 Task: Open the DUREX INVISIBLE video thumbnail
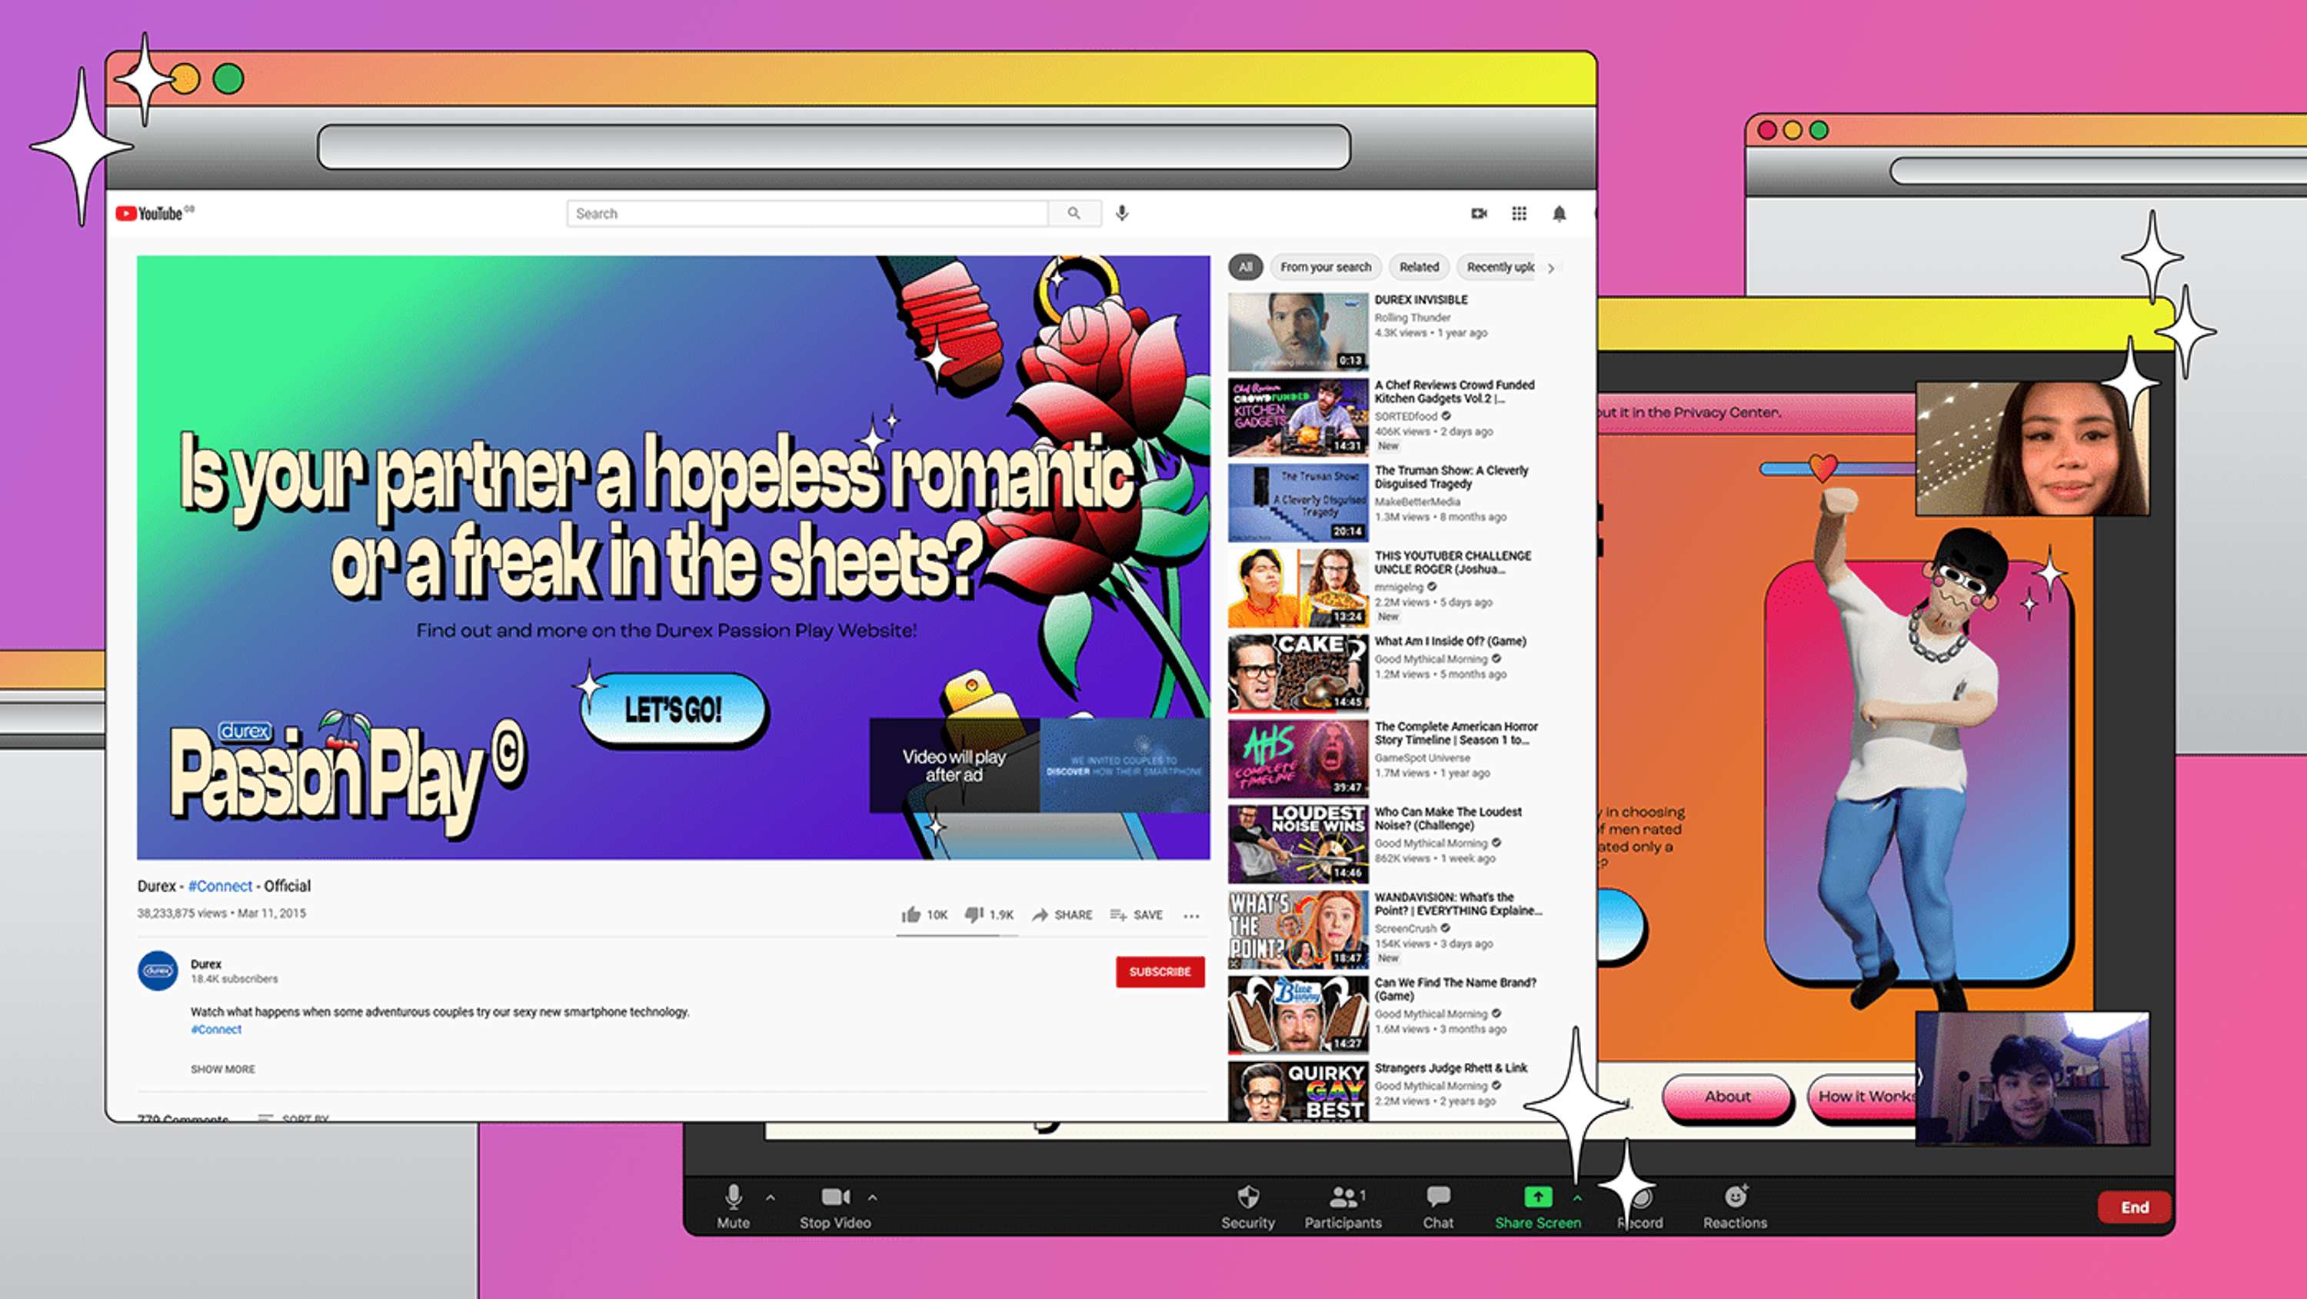1298,331
